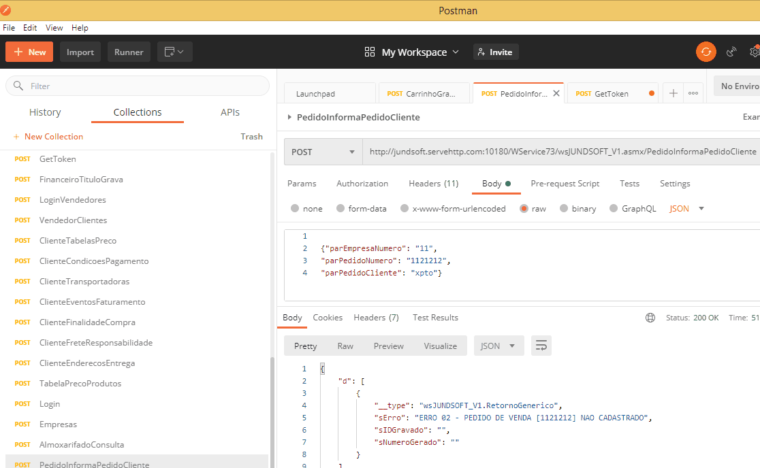
Task: Click the Import button
Action: (x=80, y=52)
